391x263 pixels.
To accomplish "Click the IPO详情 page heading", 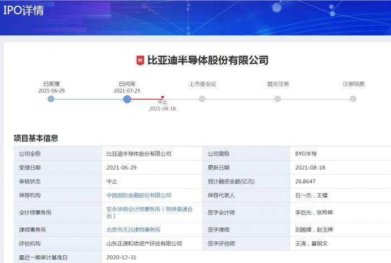I will (23, 11).
